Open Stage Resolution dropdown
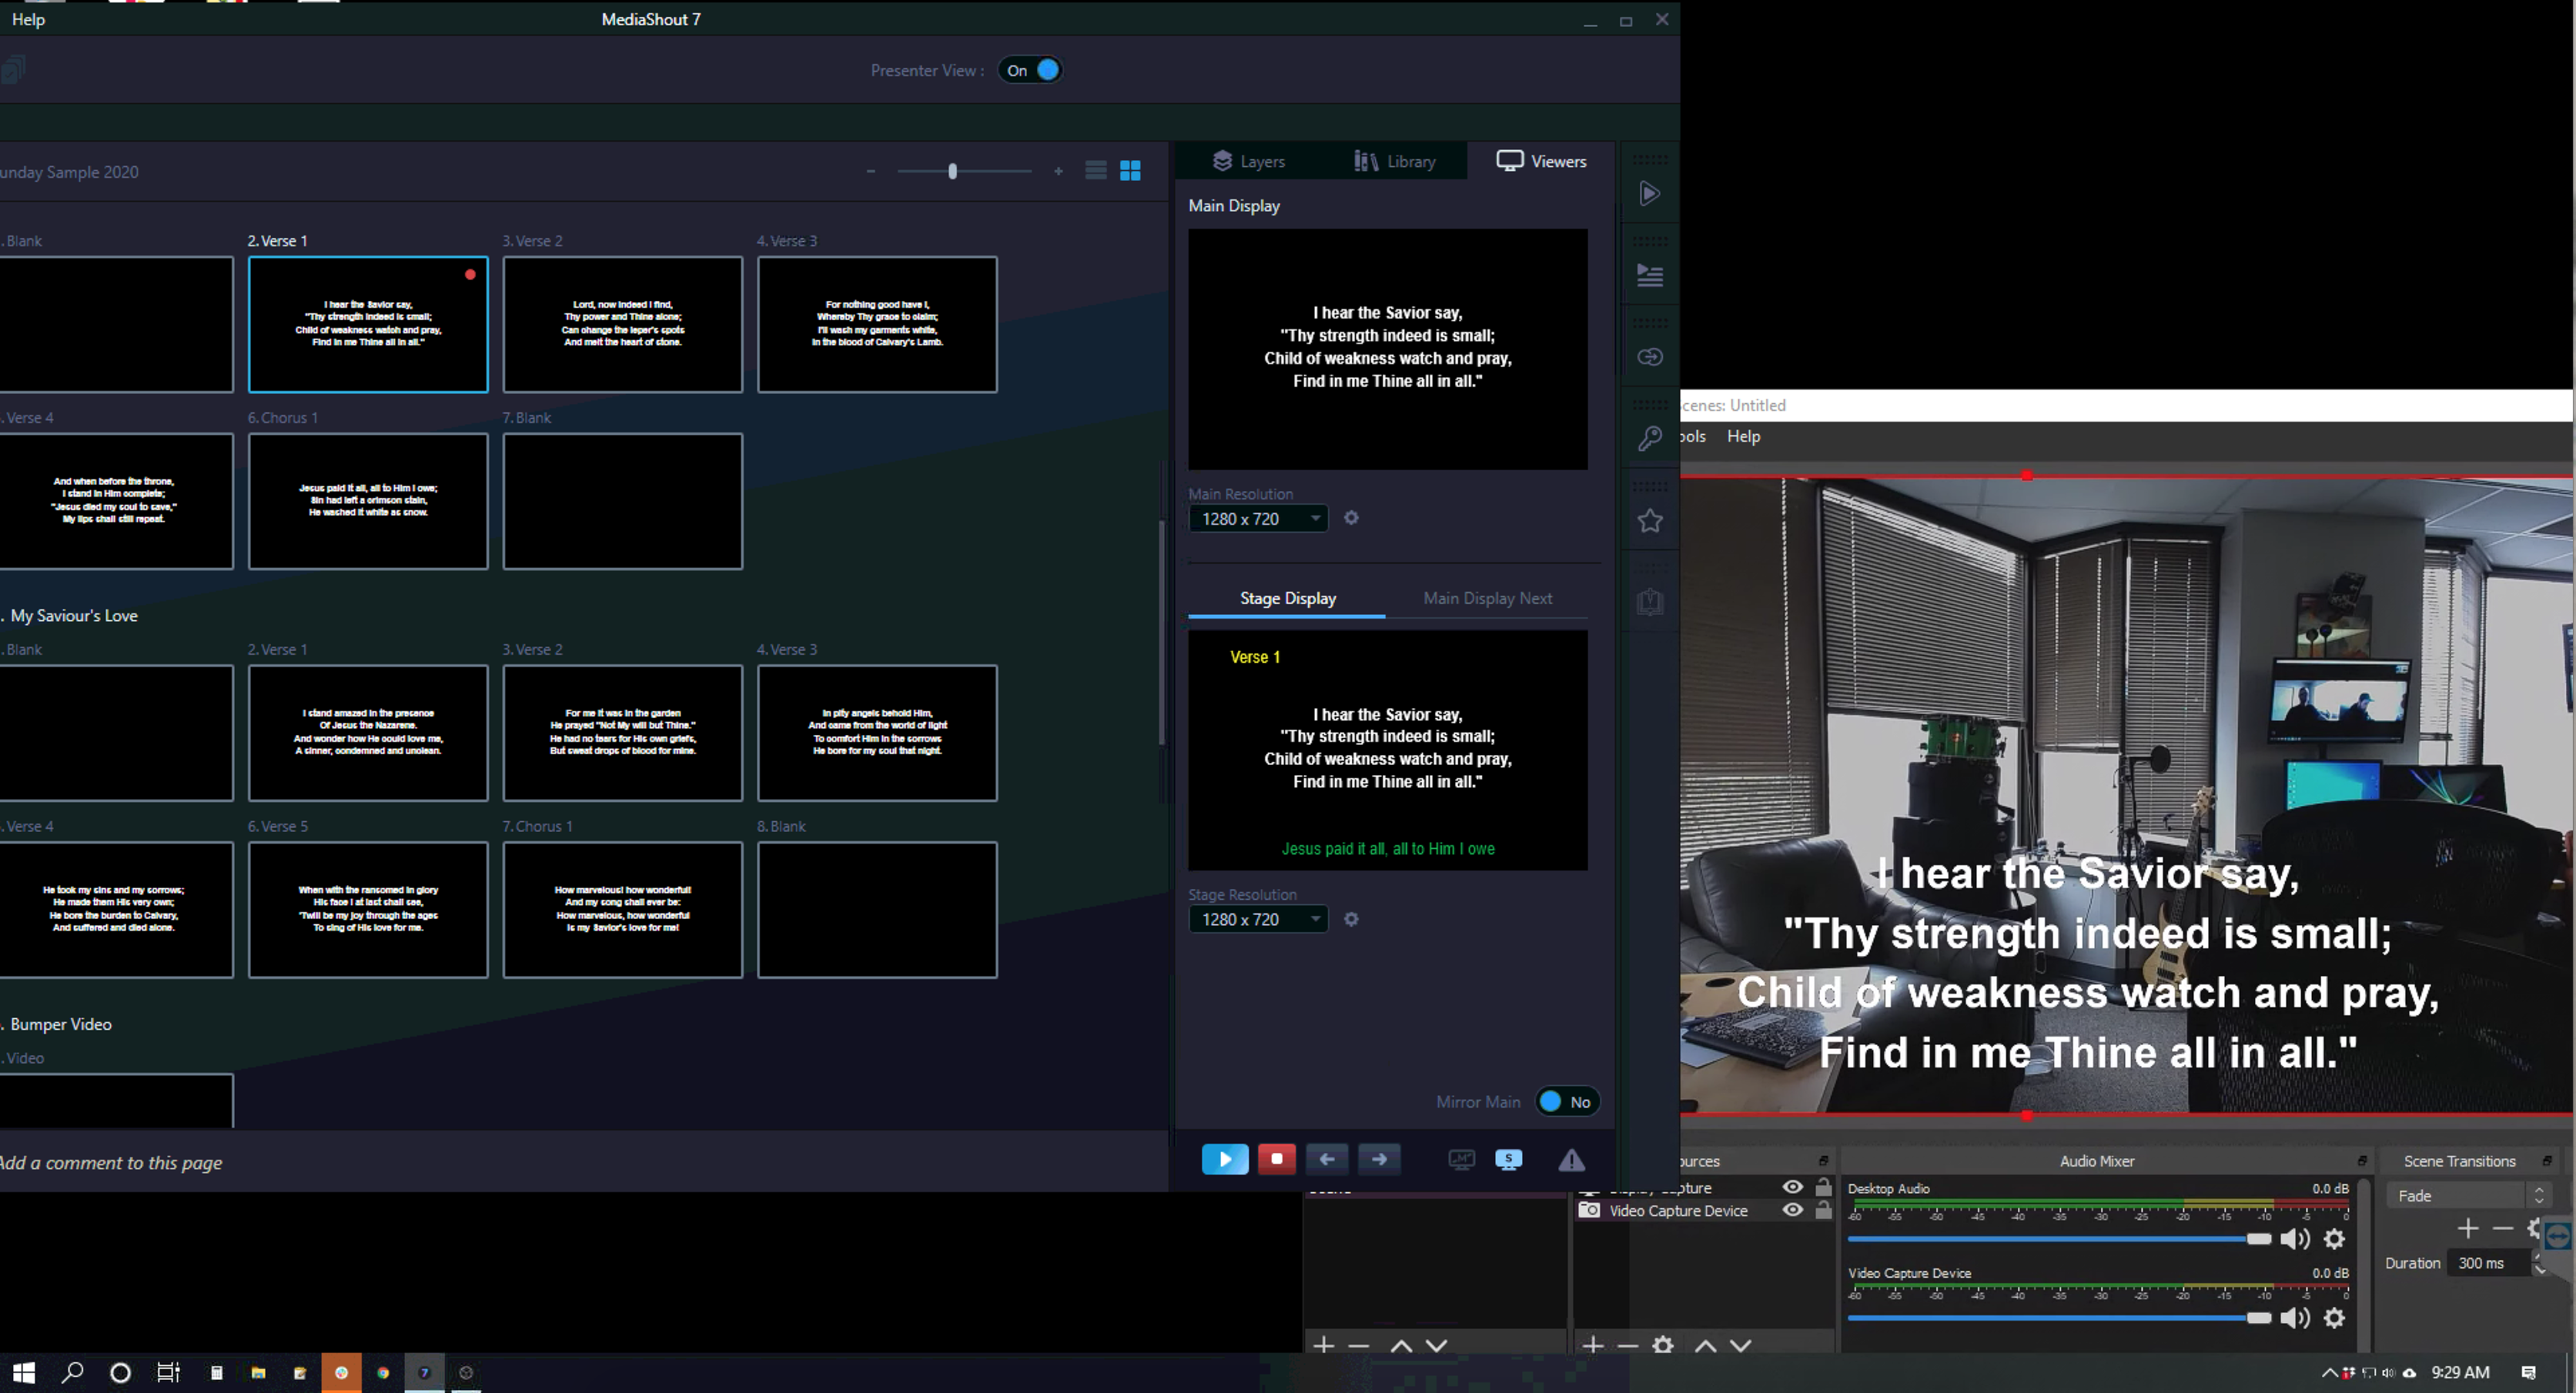Screen dimensions: 2576x1393 click(x=1257, y=919)
